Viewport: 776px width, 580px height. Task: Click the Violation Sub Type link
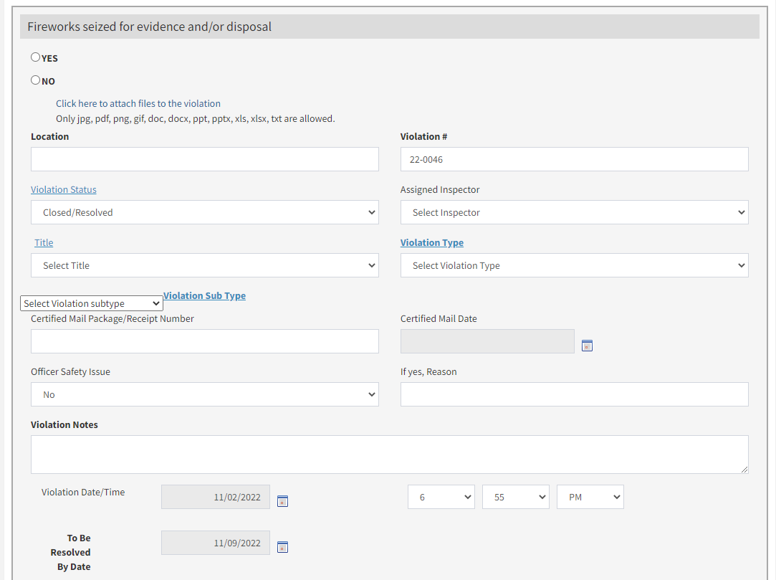coord(204,295)
